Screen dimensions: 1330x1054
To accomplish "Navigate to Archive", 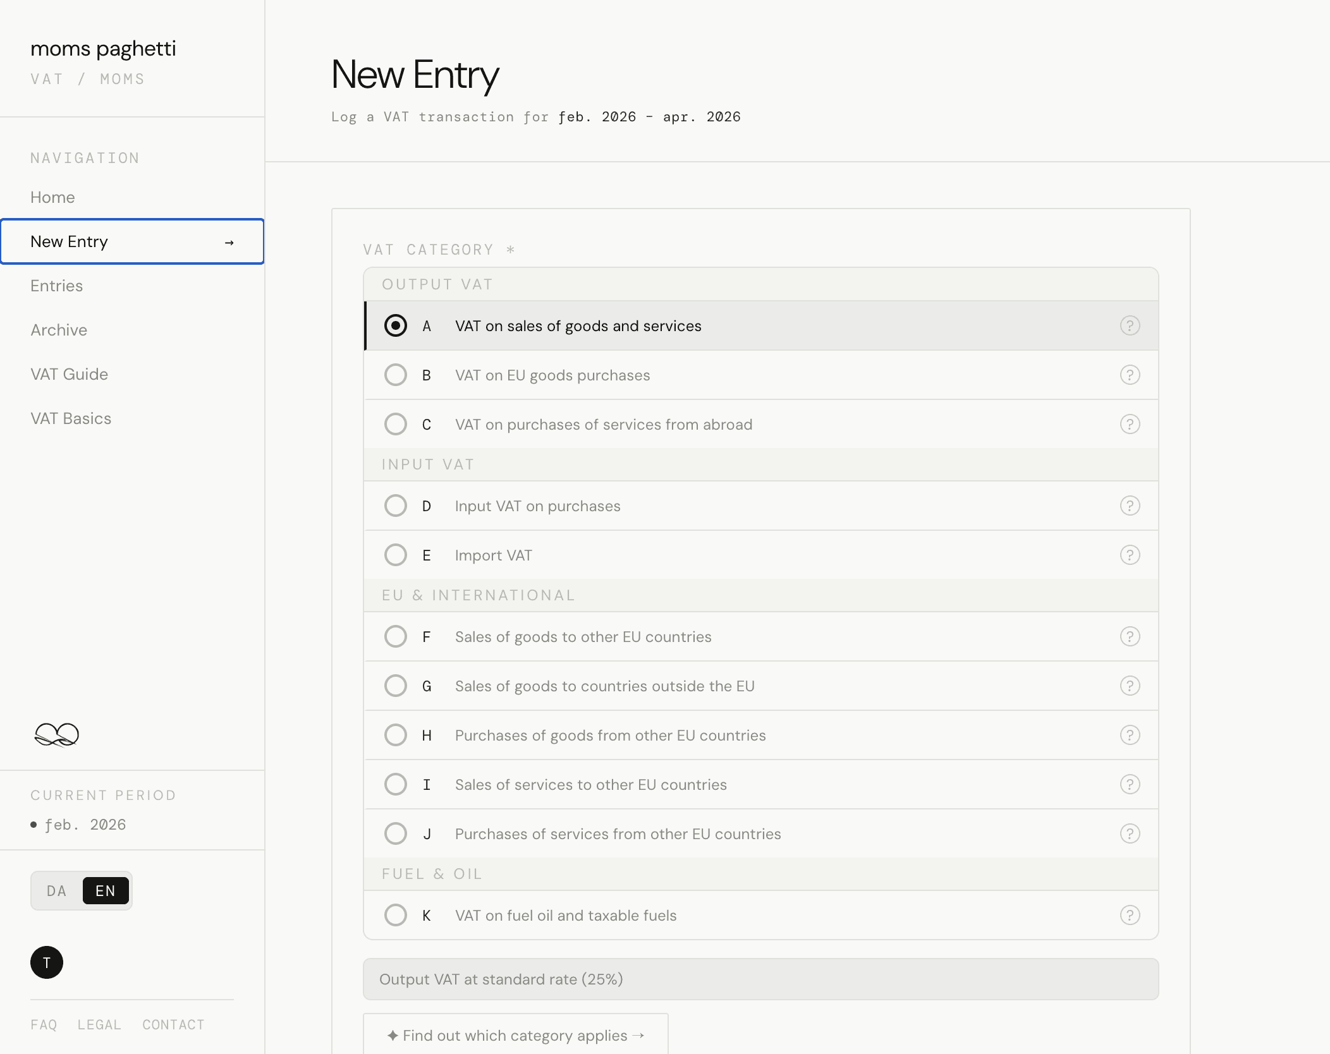I will (x=59, y=330).
